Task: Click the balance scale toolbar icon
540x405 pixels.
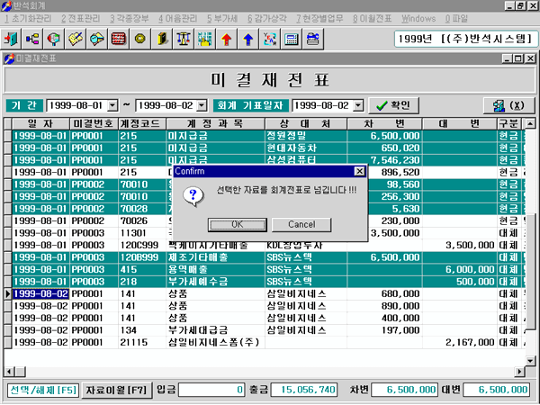Action: click(x=184, y=39)
